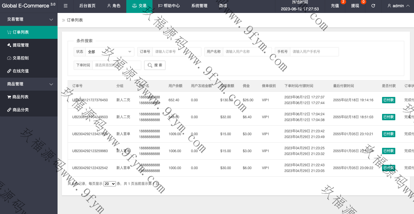Click the sidebar collapse hamburger icon
The image size is (414, 214).
tap(66, 6)
